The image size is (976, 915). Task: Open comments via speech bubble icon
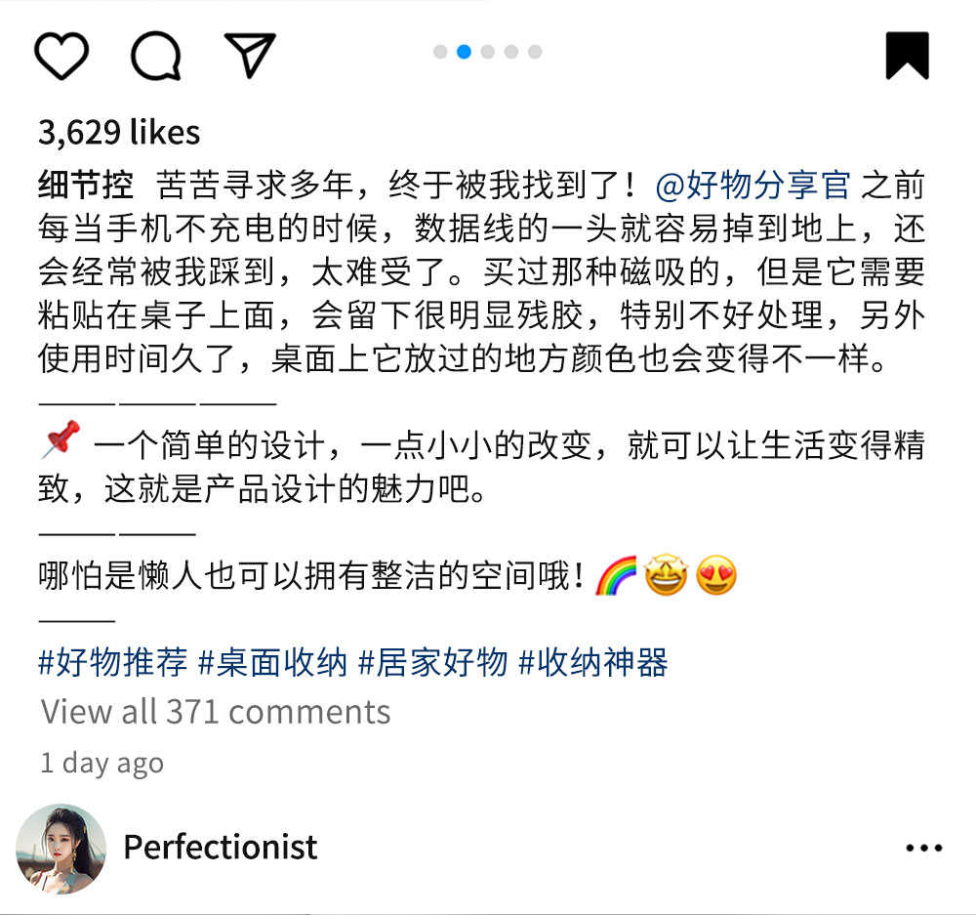tap(155, 56)
